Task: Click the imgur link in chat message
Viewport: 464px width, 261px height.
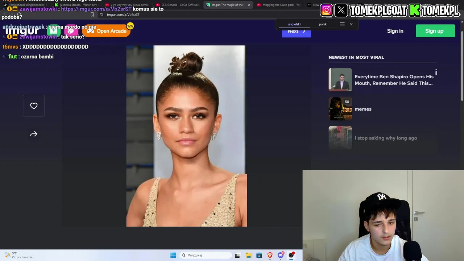Action: [96, 9]
